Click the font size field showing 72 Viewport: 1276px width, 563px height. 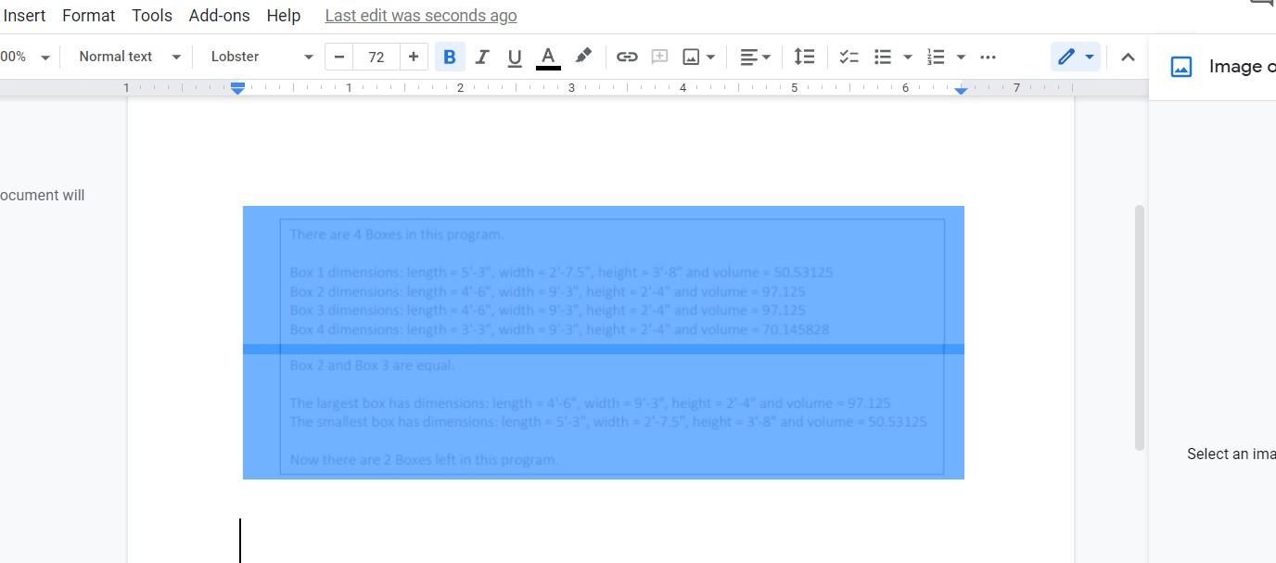coord(376,57)
